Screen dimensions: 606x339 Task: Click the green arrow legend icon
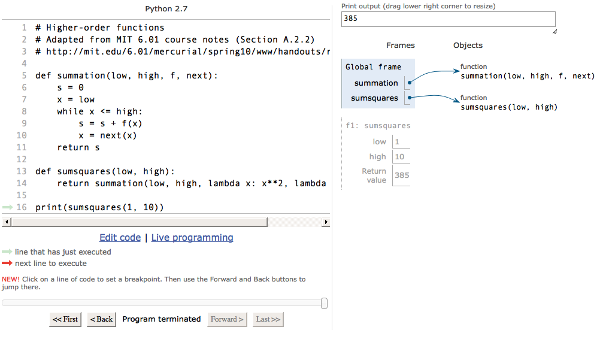click(7, 252)
